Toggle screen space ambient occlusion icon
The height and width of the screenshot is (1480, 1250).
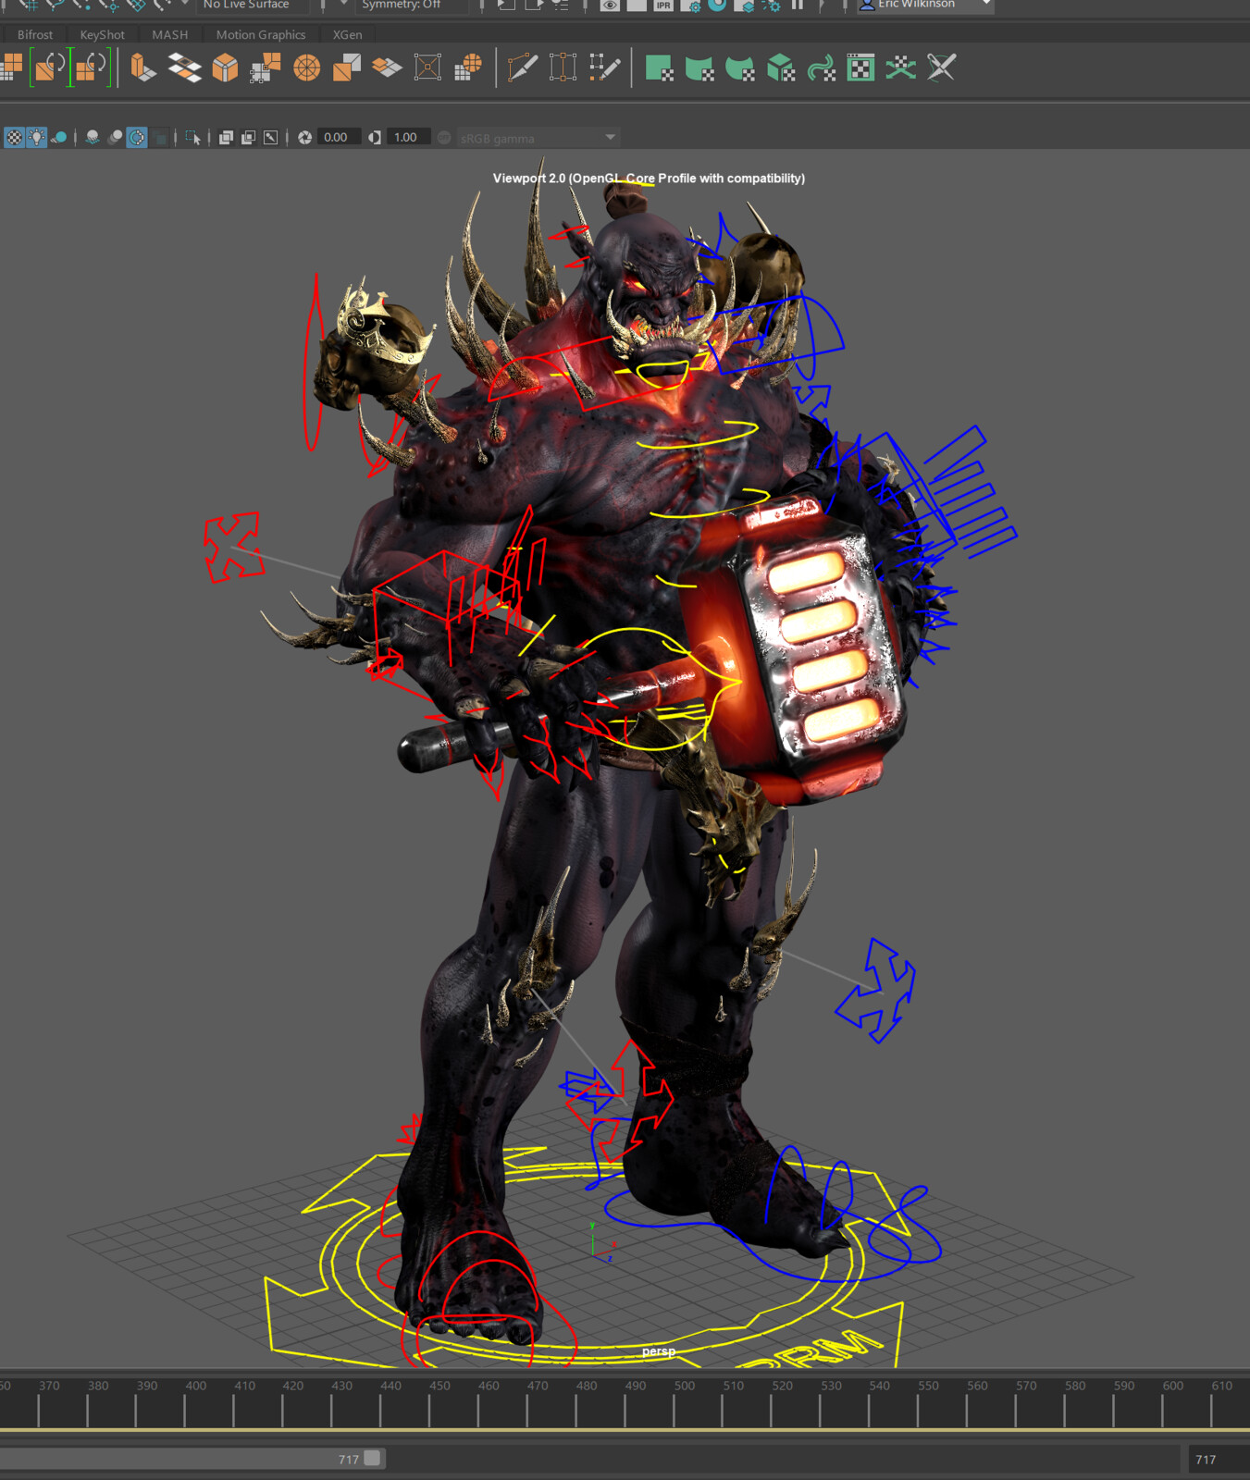pos(93,138)
